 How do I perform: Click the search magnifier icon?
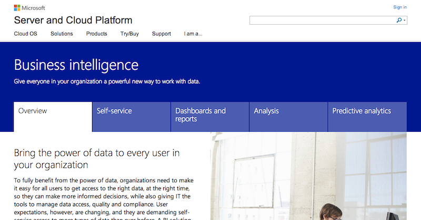(x=399, y=20)
